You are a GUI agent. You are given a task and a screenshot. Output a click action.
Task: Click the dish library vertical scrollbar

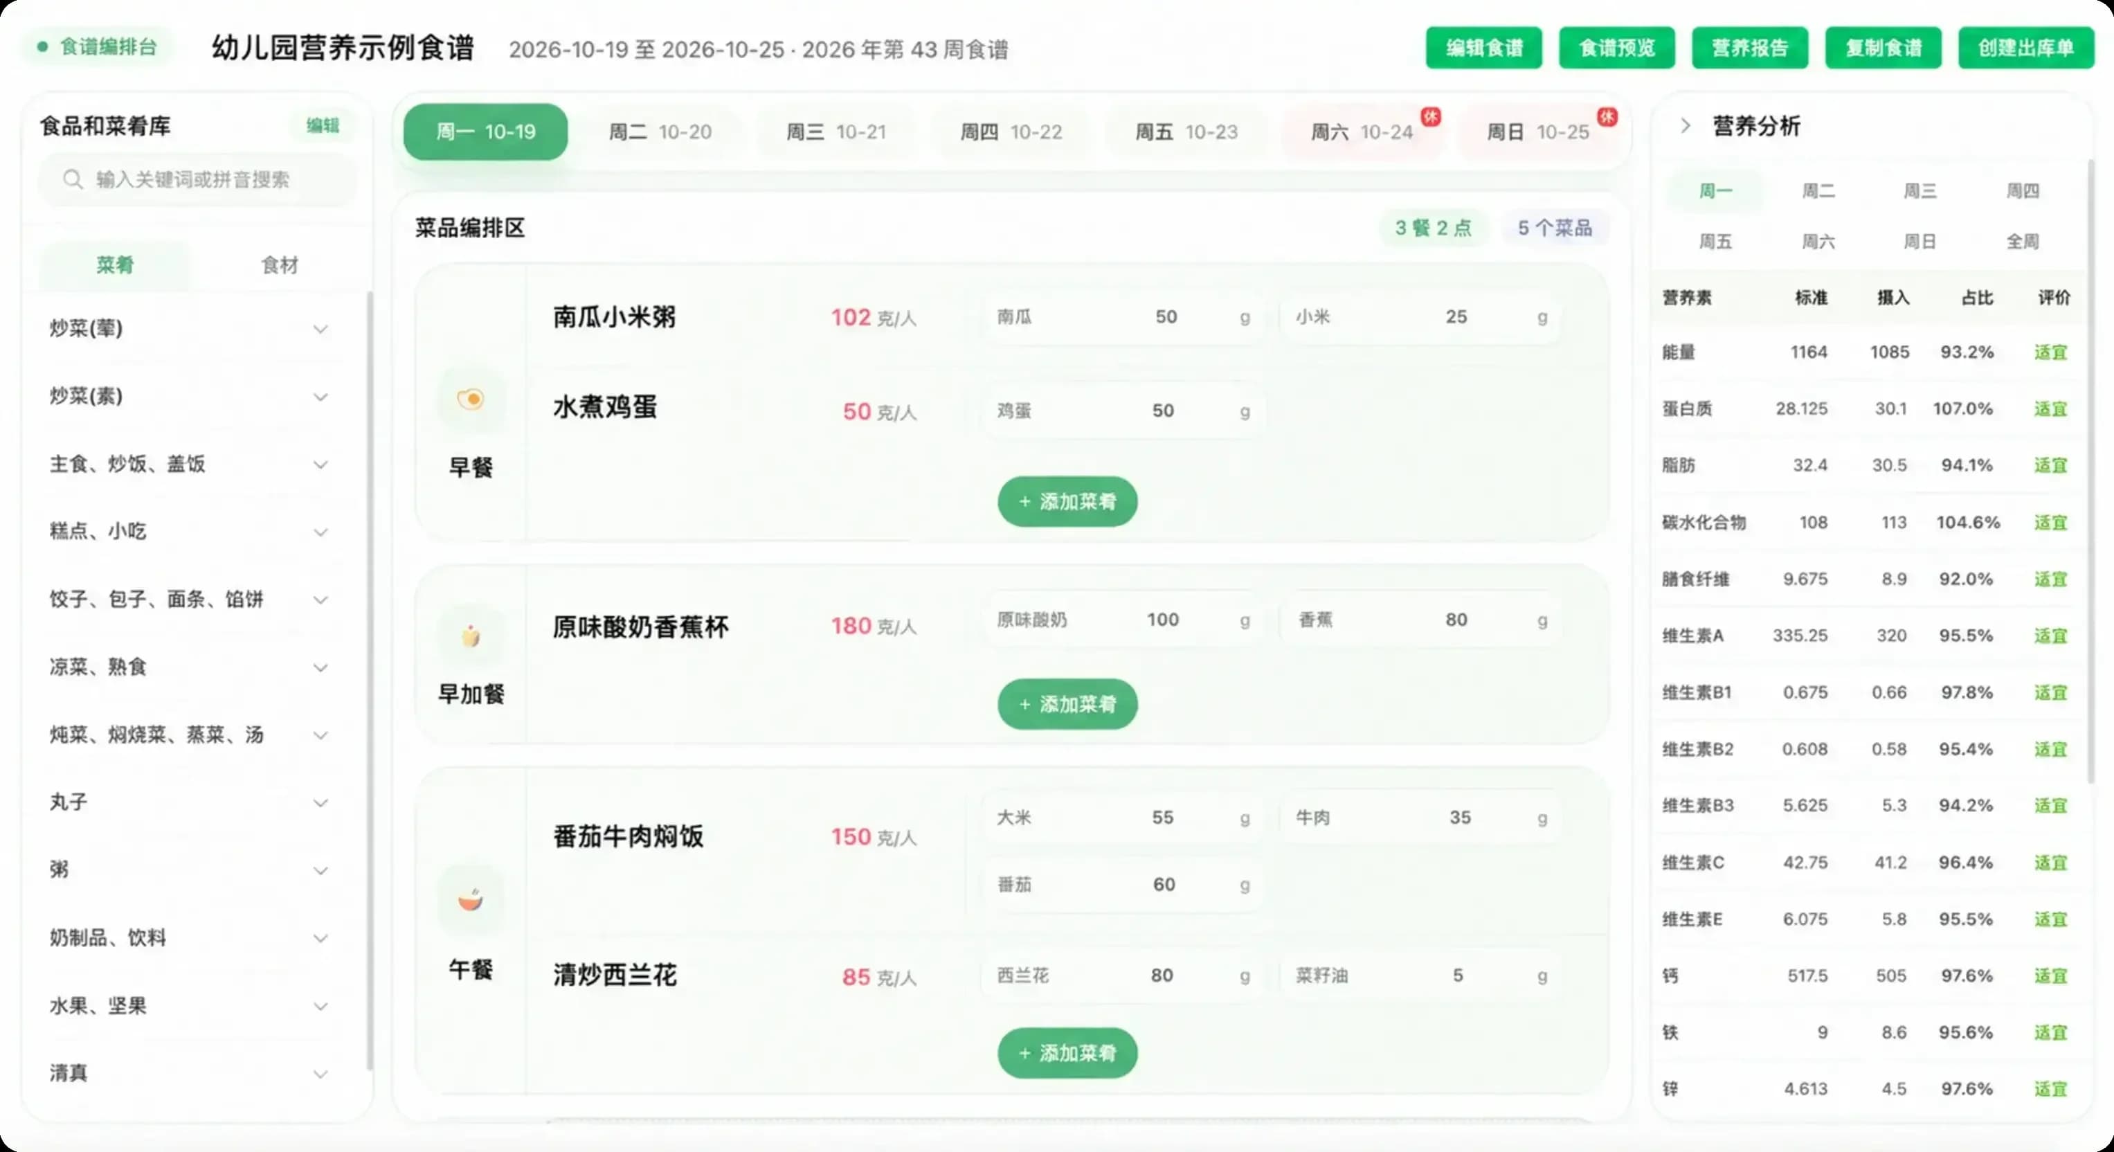pos(370,681)
